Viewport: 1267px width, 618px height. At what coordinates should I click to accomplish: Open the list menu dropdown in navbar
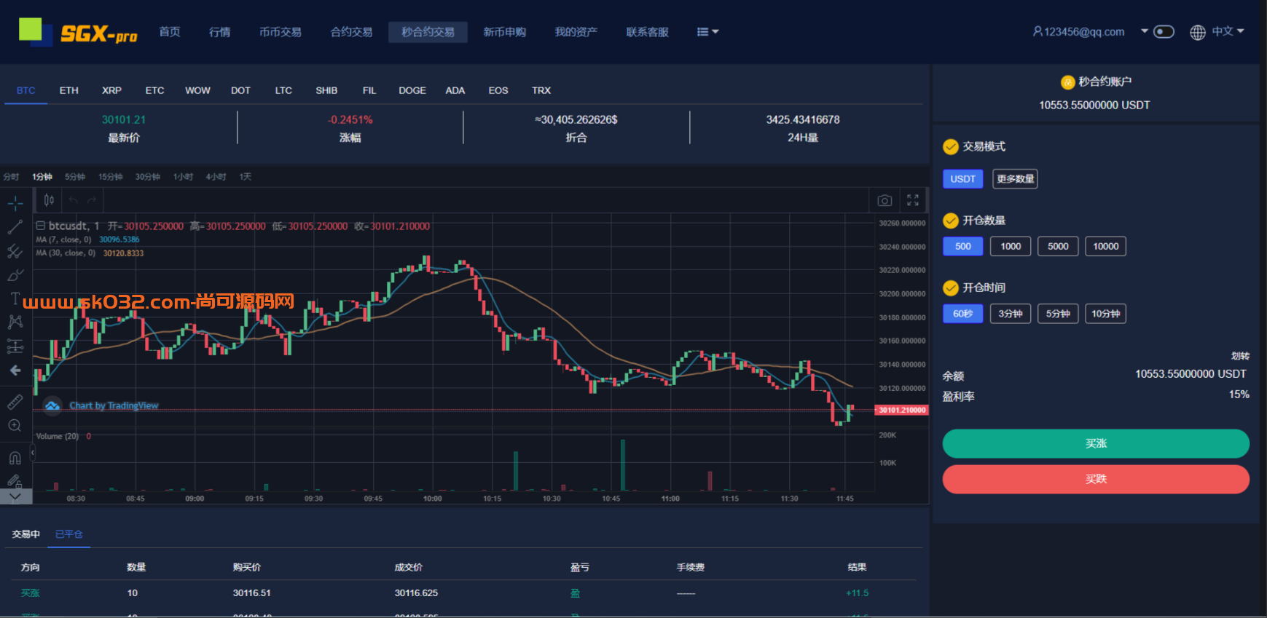707,32
